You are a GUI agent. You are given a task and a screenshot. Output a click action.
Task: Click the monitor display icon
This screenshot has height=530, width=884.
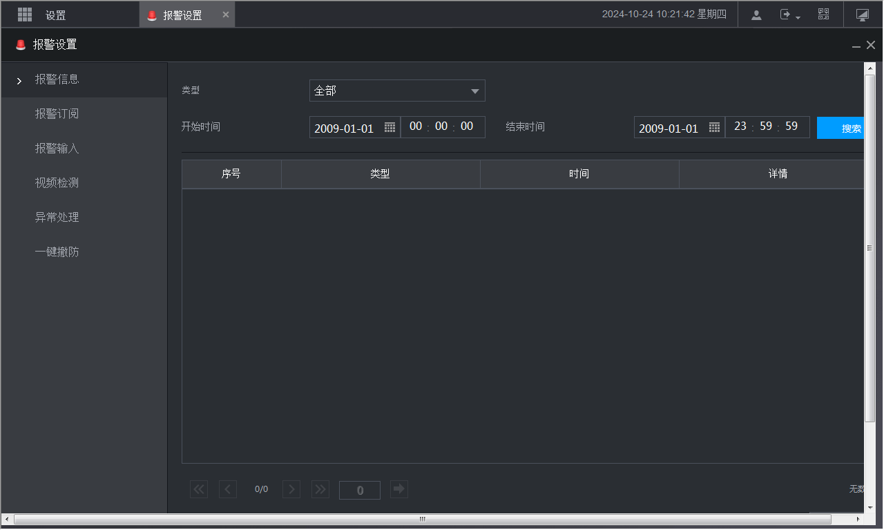(x=862, y=15)
